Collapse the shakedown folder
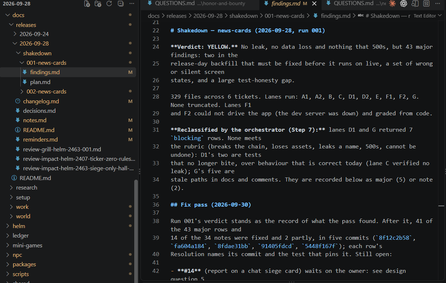The image size is (446, 283). pos(19,53)
